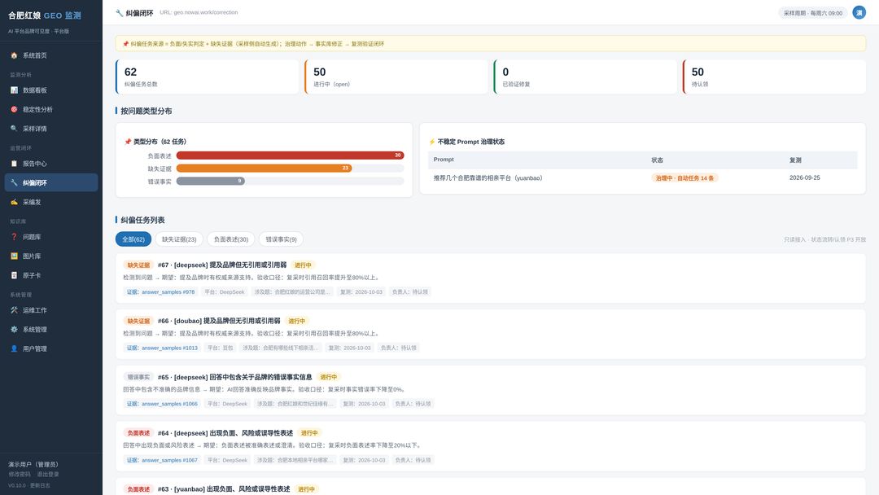Click 缺失证据 tag on task #66

tap(138, 322)
